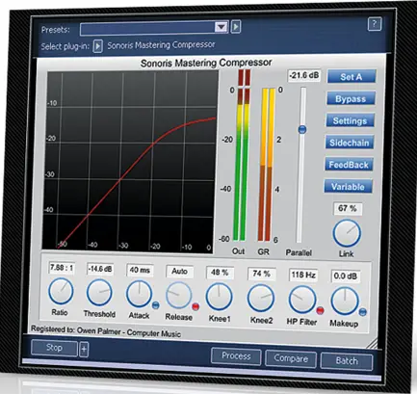Expand the Select plug-in arrow menu

point(97,46)
